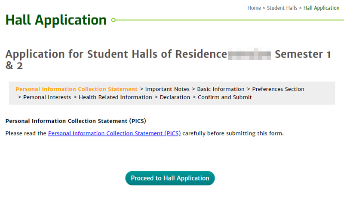
Task: Go to the Declaration step
Action: coord(175,97)
